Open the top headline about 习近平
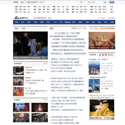The image size is (125, 125). pyautogui.click(x=68, y=33)
